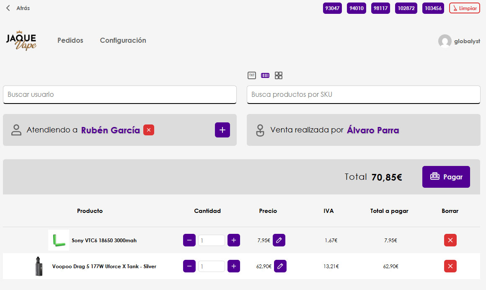486x290 pixels.
Task: Remove customer Rubén García from the sale
Action: [149, 130]
